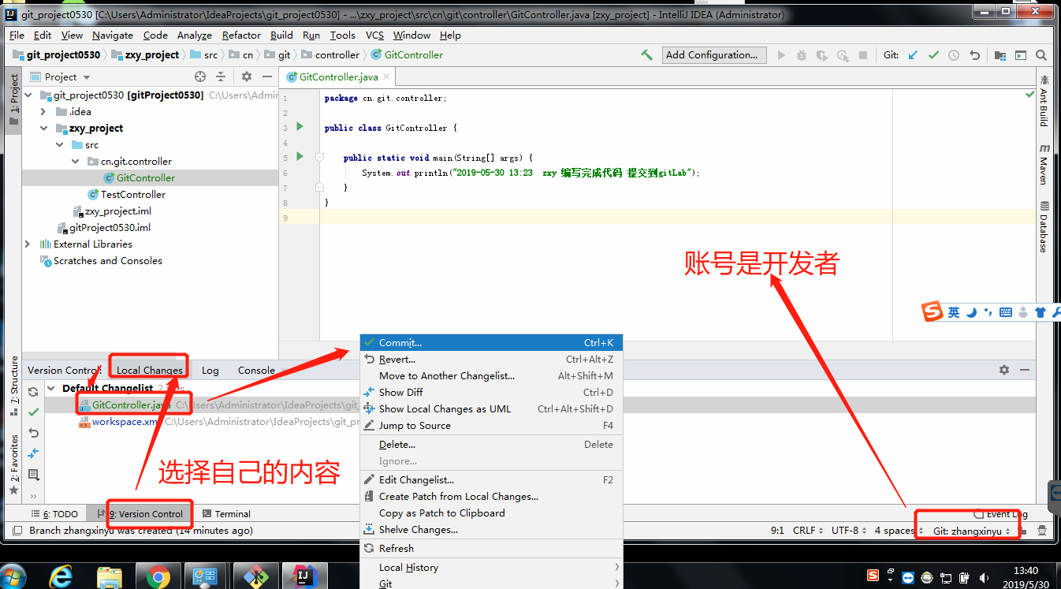Open the UTF-8 encoding selector

click(x=849, y=531)
